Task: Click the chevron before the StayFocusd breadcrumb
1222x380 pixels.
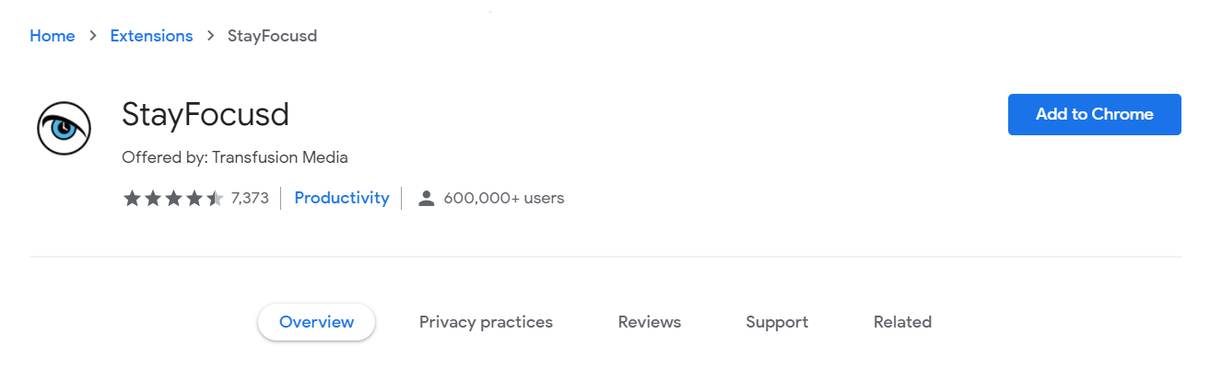Action: 210,36
